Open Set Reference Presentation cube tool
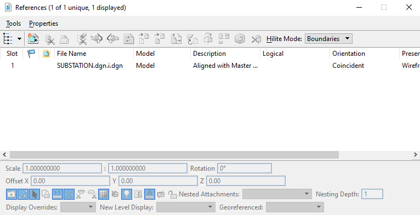420x215 pixels. (240, 39)
